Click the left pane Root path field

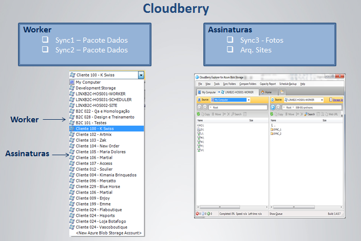tap(238, 107)
